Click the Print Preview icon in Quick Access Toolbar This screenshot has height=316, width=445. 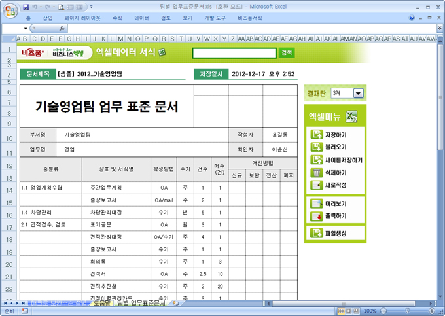tap(61, 7)
